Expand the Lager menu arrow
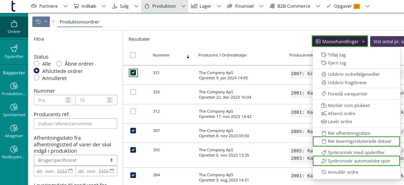Viewport: 404px width, 185px height. pos(219,6)
